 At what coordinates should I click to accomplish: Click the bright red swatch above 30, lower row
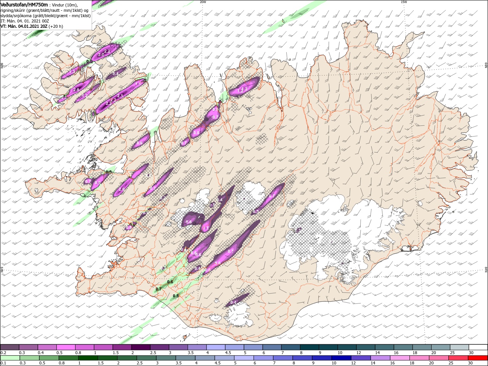478,358
